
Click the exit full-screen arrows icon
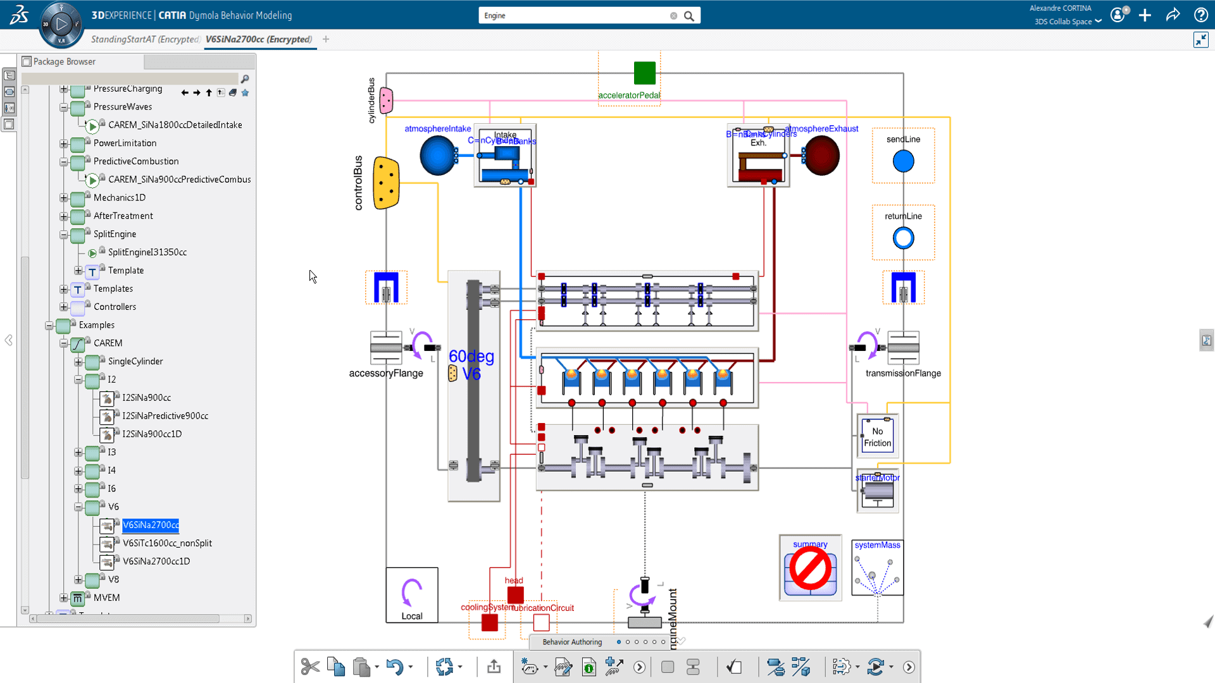click(x=1200, y=40)
